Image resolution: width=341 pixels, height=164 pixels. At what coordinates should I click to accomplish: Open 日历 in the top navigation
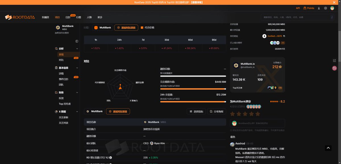coord(68,17)
